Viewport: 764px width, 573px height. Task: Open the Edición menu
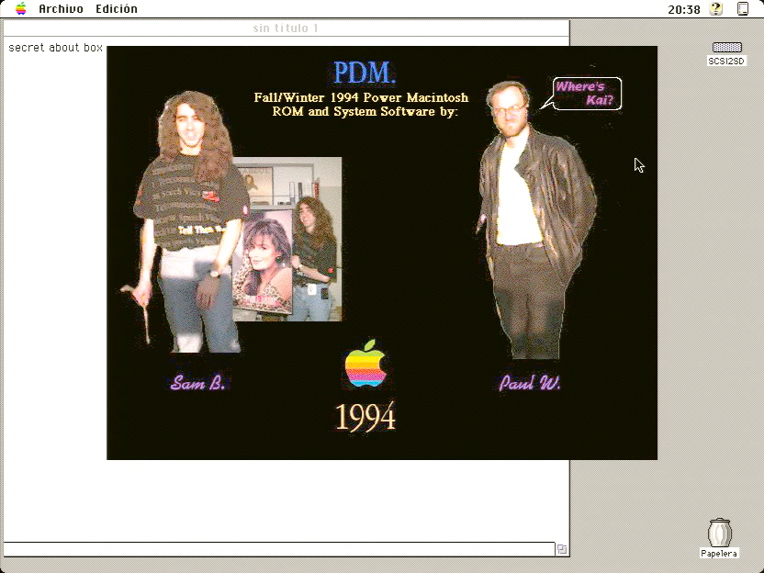(117, 9)
